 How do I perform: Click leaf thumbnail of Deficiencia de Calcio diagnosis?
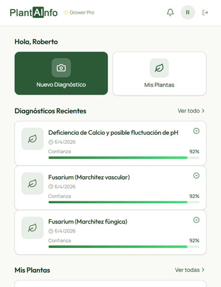click(x=32, y=139)
